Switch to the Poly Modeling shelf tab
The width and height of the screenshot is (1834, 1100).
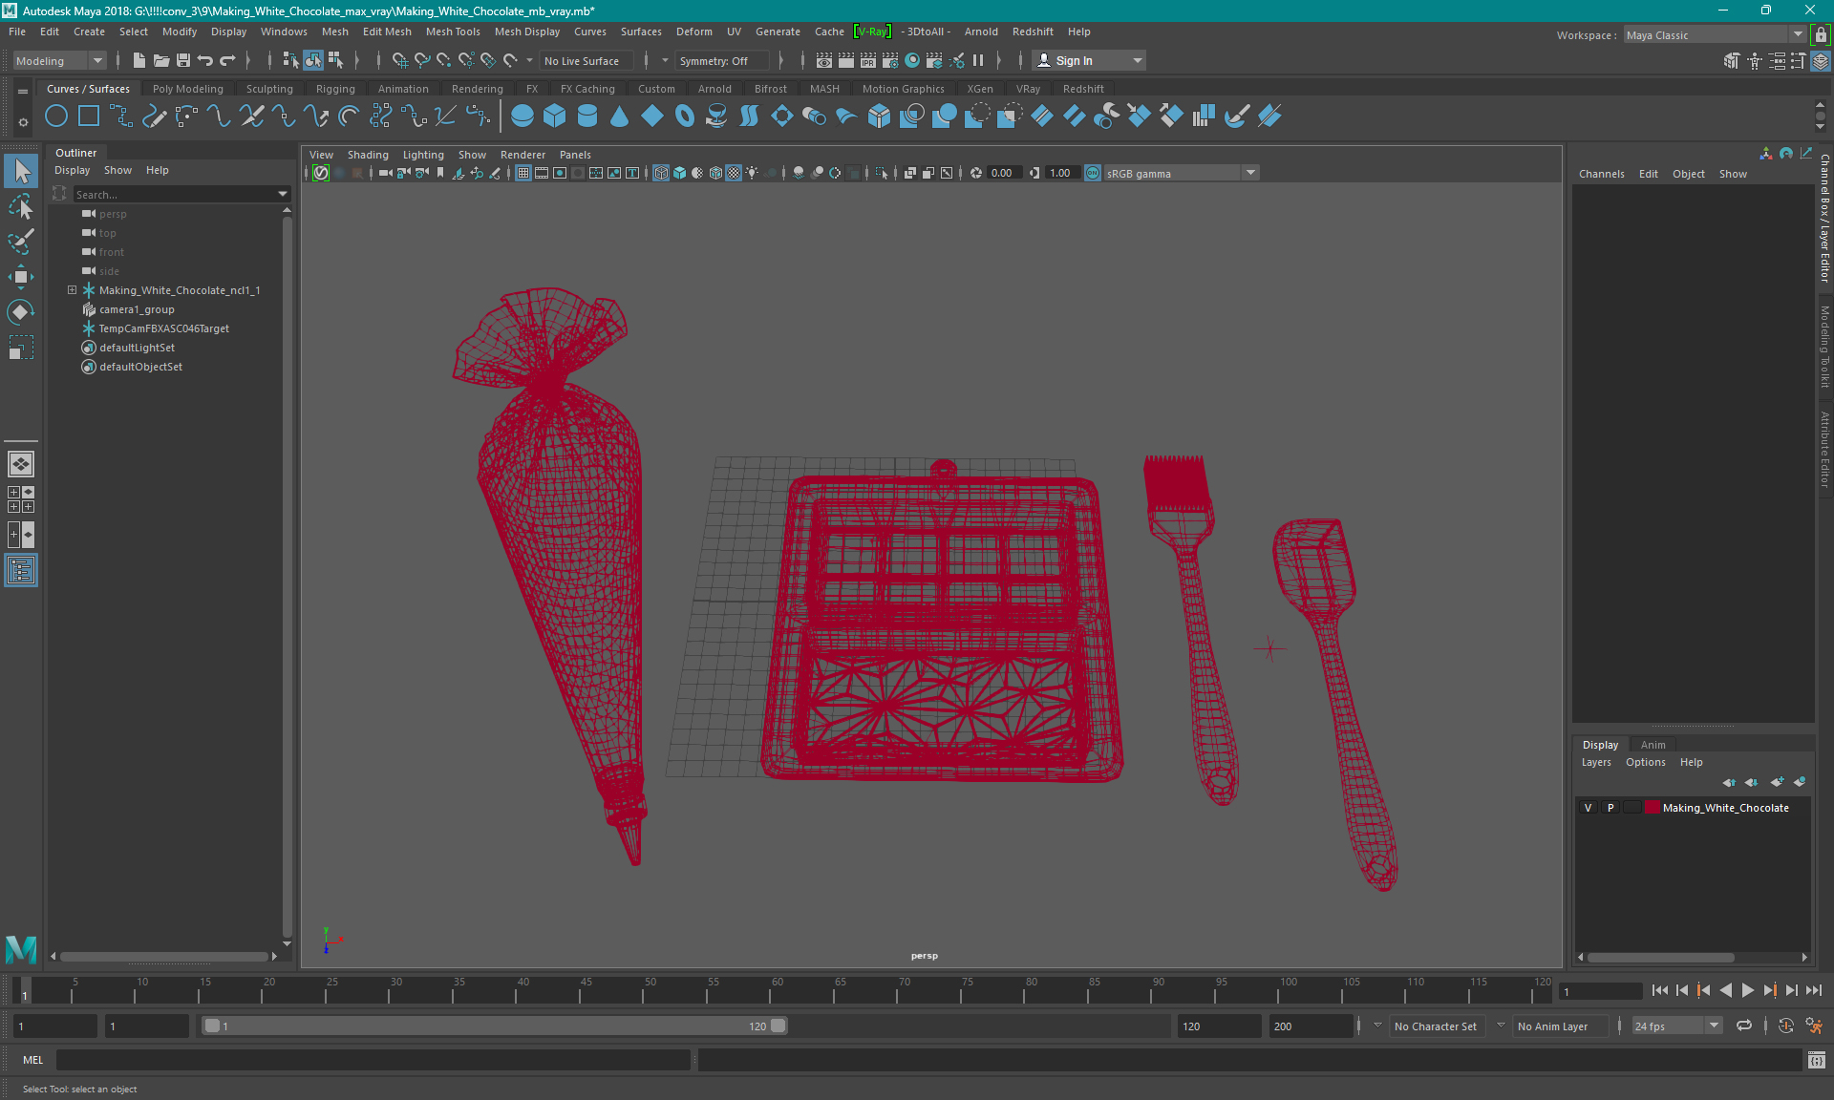pyautogui.click(x=188, y=89)
